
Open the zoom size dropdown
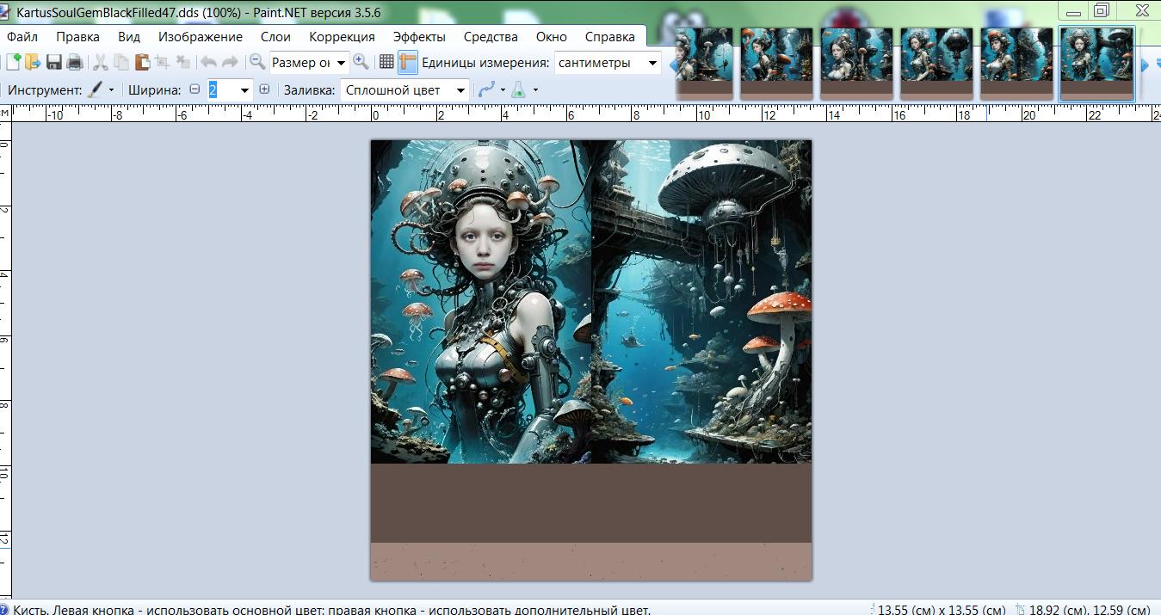click(x=341, y=62)
